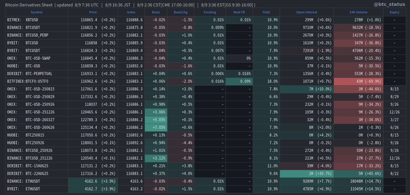The image size is (410, 195).
Task: Click the 18.0% yield cell
Action: click(266, 81)
